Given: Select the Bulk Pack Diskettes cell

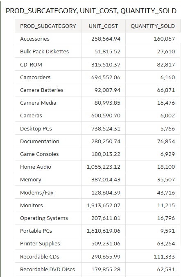Looking at the screenshot, I should pos(48,51).
